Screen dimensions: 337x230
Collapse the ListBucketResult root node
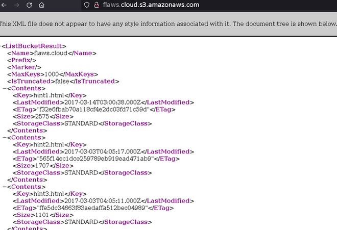click(x=1, y=46)
